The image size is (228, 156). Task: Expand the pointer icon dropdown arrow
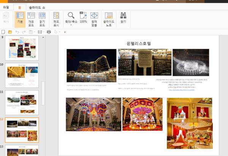click(60, 32)
